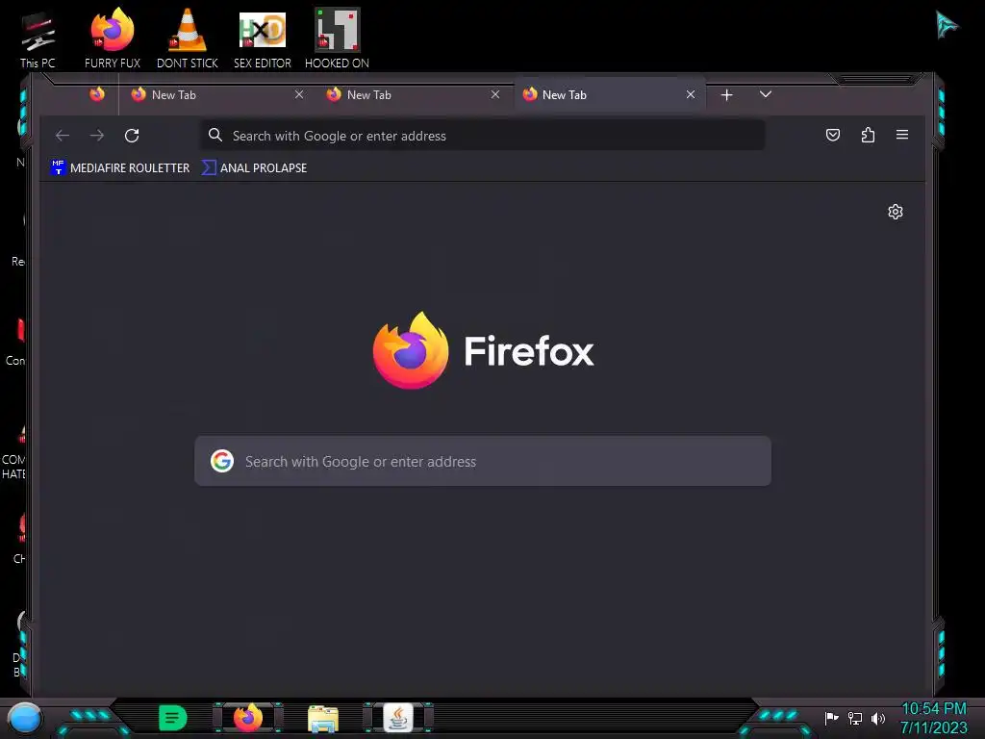Close the active third New Tab
The height and width of the screenshot is (739, 985).
pos(691,94)
